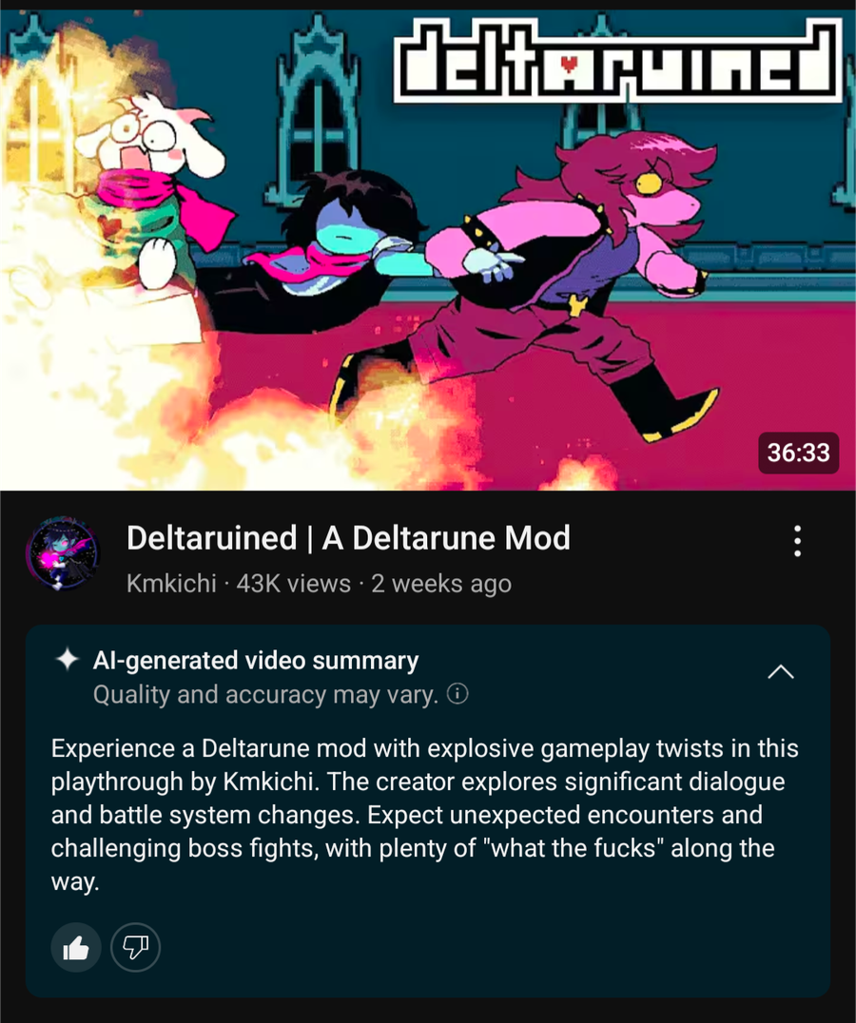This screenshot has height=1023, width=856.
Task: Click the '2 weeks ago' upload date
Action: tap(441, 583)
